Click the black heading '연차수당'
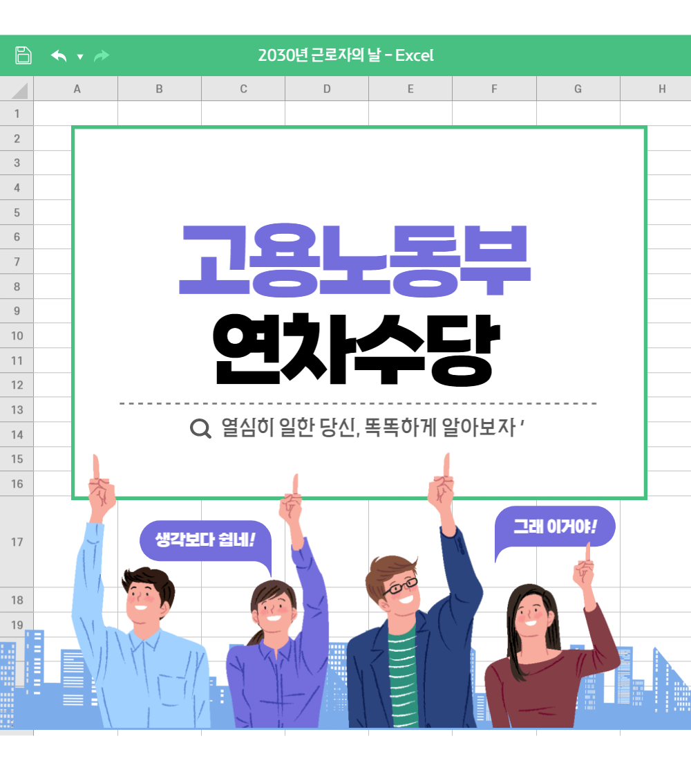 point(357,349)
